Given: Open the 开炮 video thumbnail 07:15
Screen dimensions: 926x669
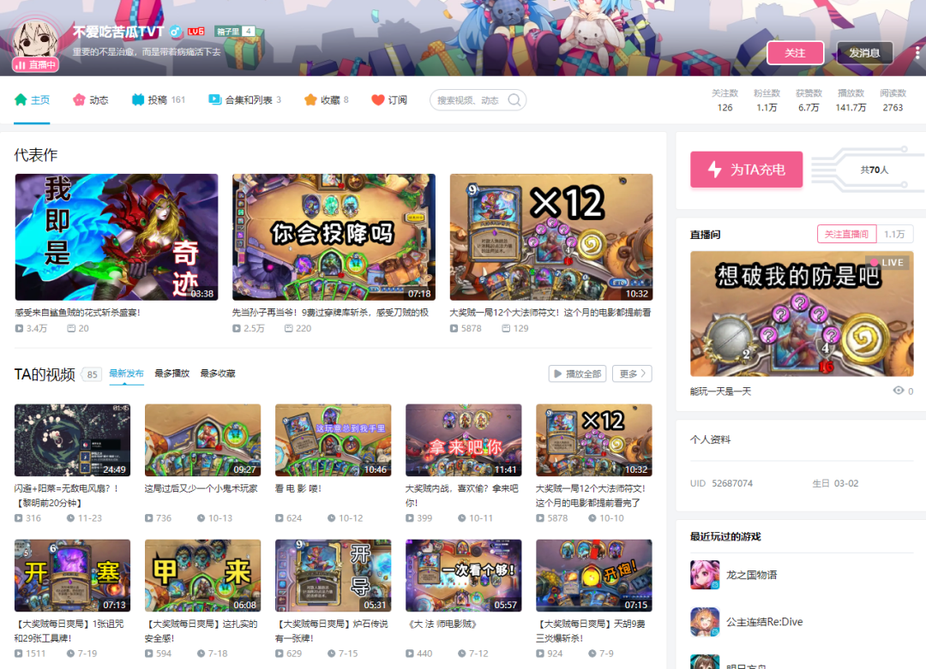Looking at the screenshot, I should (594, 575).
